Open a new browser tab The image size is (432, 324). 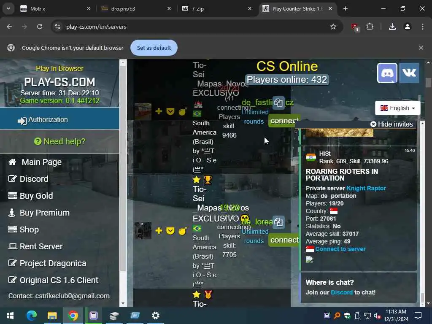point(345,9)
